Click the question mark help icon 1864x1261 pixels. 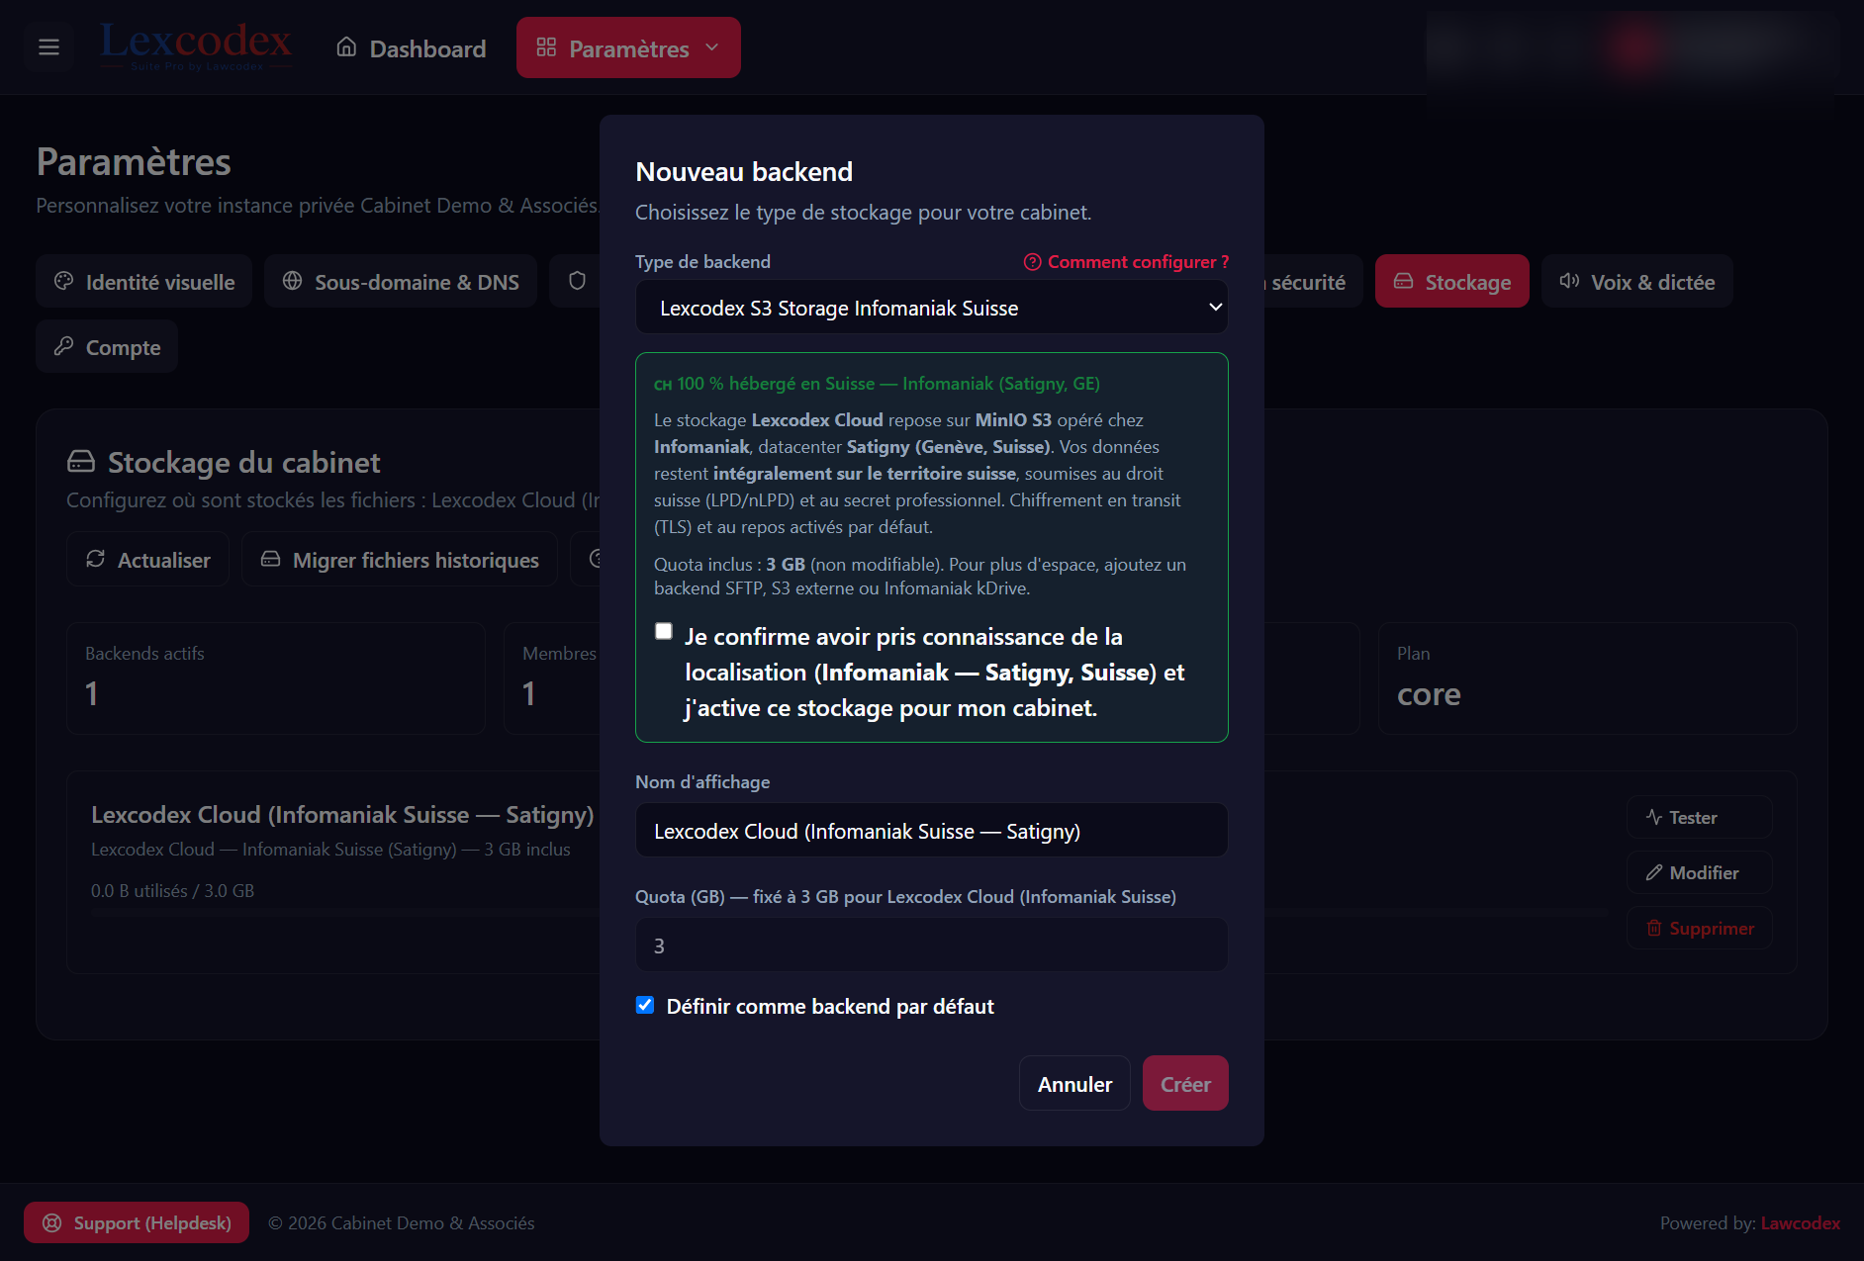pyautogui.click(x=1033, y=262)
